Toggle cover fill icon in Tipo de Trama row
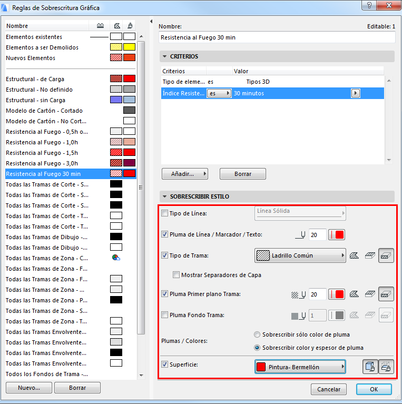 click(370, 255)
